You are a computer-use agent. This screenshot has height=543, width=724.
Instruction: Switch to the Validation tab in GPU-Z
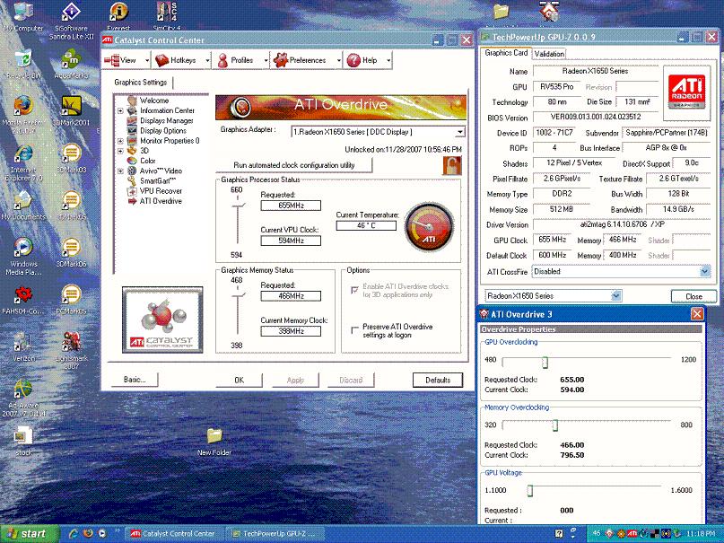pyautogui.click(x=549, y=54)
